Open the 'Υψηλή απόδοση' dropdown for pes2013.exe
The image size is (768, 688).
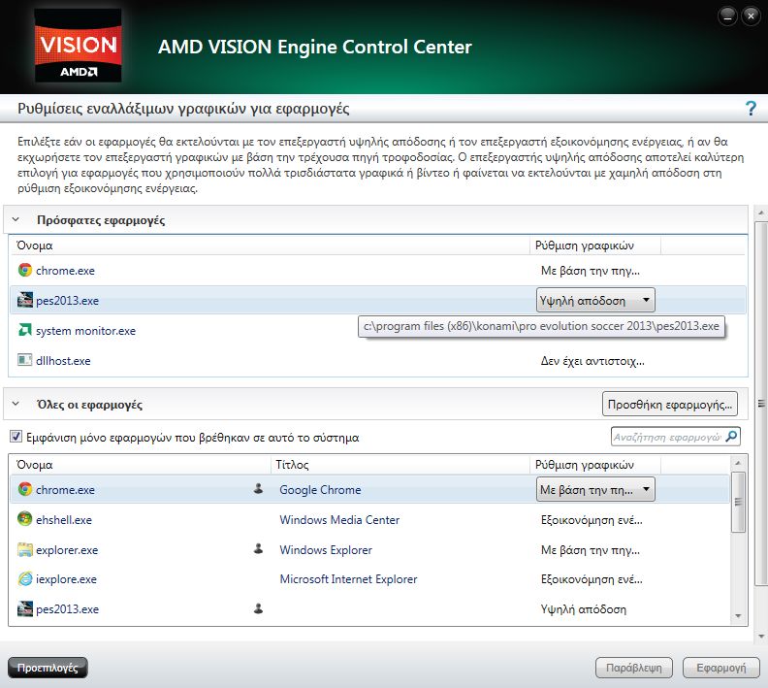coord(595,300)
